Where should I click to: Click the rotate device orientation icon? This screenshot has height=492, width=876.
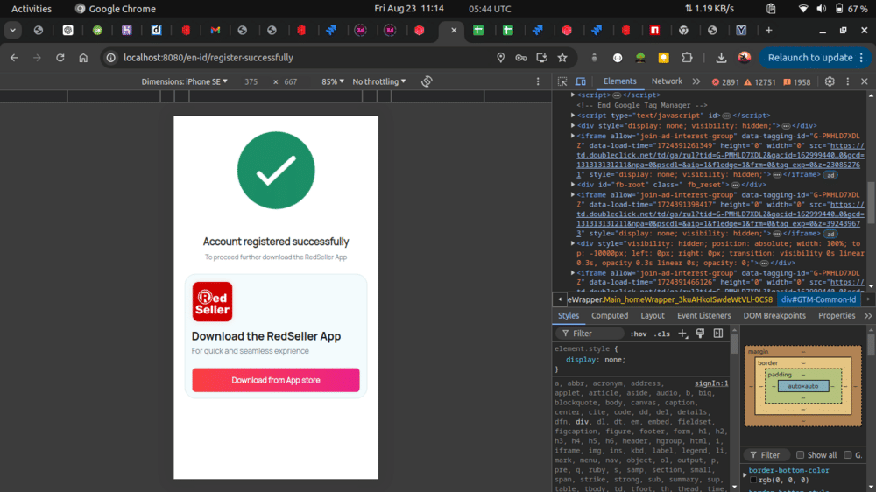click(x=427, y=81)
